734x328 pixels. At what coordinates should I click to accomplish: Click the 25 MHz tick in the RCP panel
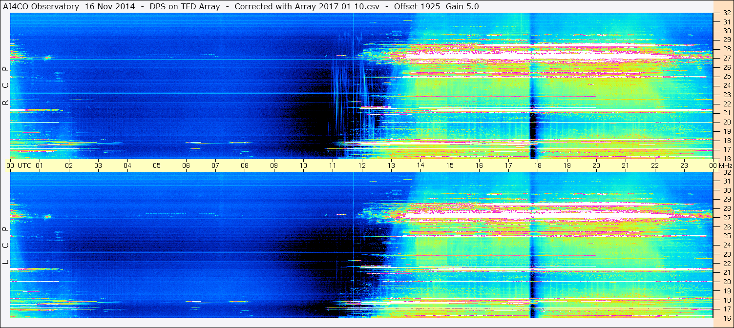[x=726, y=76]
